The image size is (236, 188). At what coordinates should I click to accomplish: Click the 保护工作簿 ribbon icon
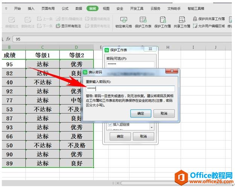[x=163, y=20]
